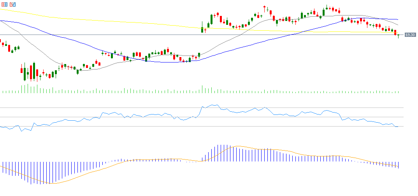Select the light blue RSI oscillator line
The image size is (418, 196).
[x=117, y=113]
